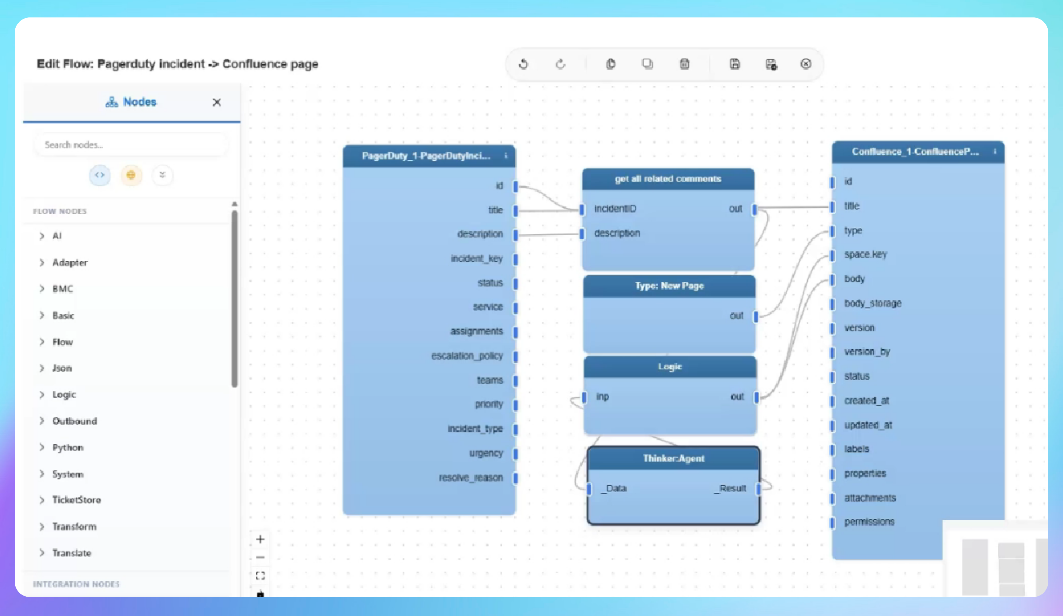The width and height of the screenshot is (1063, 616).
Task: Toggle the orange globe filter button
Action: click(131, 175)
